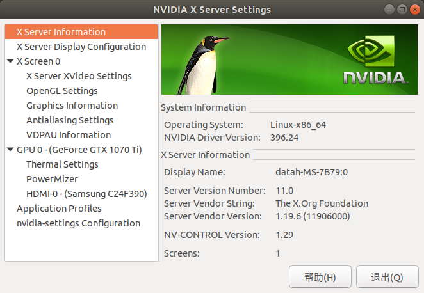Maximize the NVIDIA X Server Settings window
The height and width of the screenshot is (293, 424).
click(x=402, y=10)
